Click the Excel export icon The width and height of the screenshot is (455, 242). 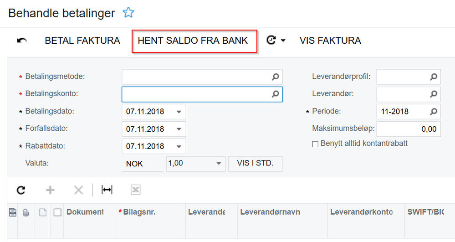click(135, 190)
